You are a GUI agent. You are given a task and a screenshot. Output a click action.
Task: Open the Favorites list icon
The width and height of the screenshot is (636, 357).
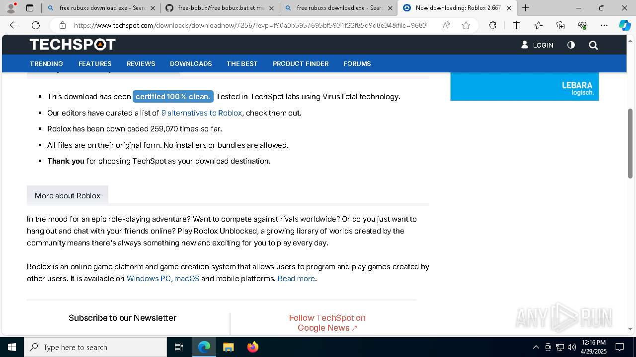pyautogui.click(x=539, y=25)
